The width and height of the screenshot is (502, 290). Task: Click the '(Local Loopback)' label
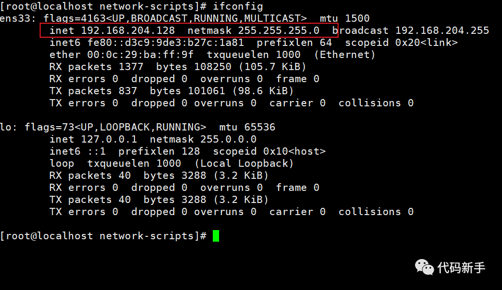244,163
